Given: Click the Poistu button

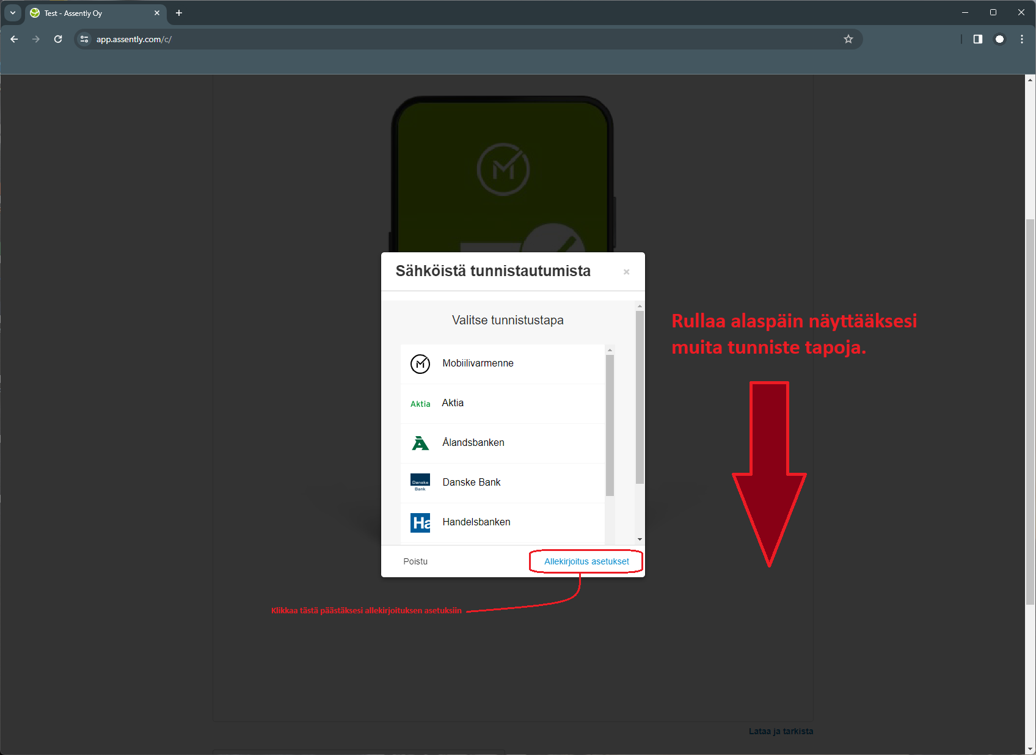Looking at the screenshot, I should point(415,561).
